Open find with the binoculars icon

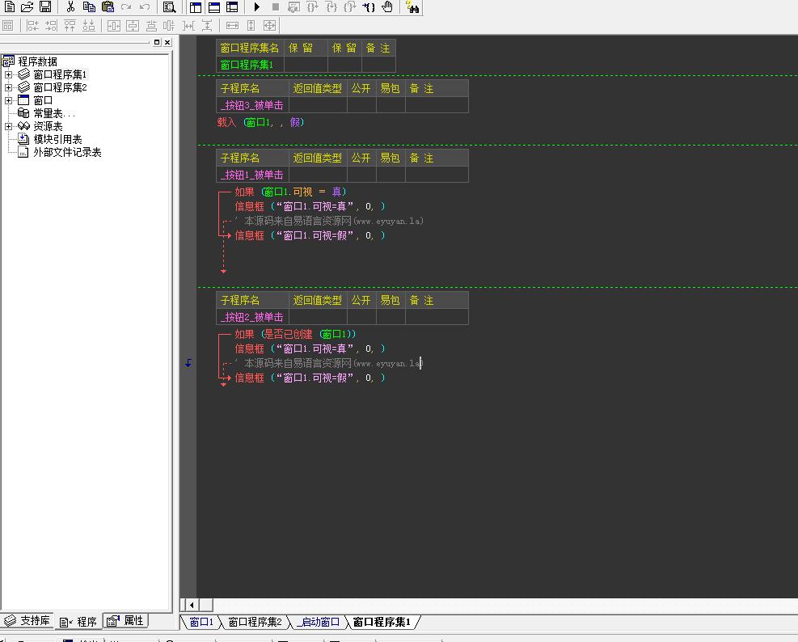[x=412, y=6]
